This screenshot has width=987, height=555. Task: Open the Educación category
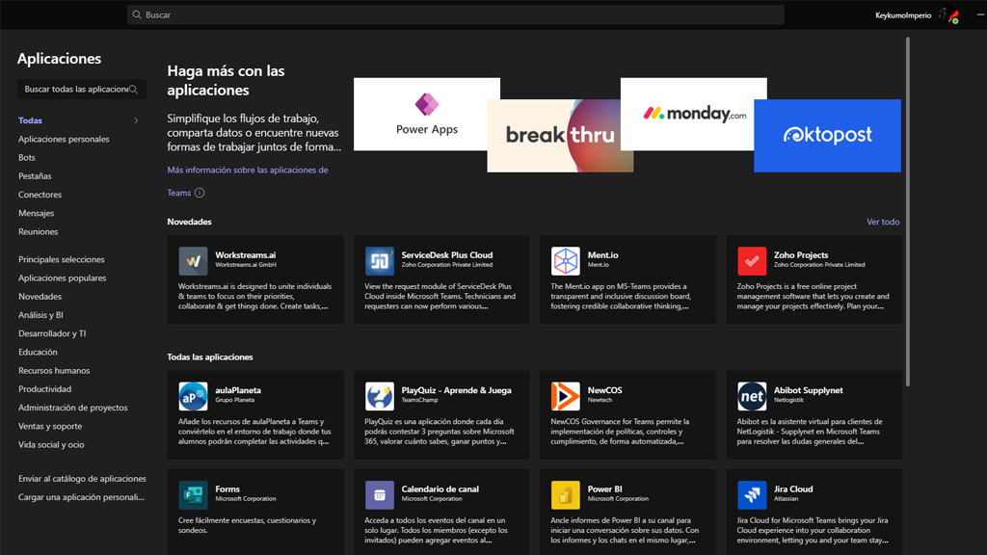click(38, 353)
